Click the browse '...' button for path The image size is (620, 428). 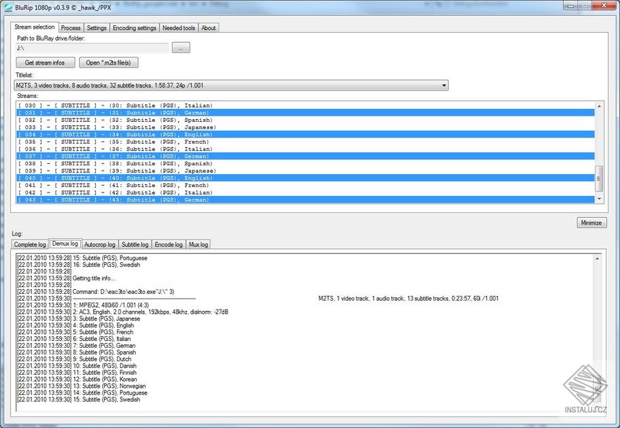(x=181, y=48)
